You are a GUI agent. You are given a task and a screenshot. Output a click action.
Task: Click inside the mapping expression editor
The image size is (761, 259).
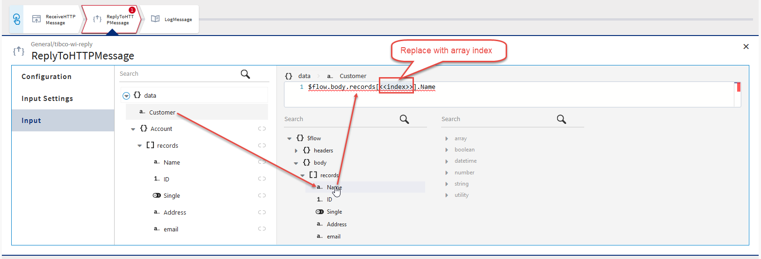click(512, 94)
